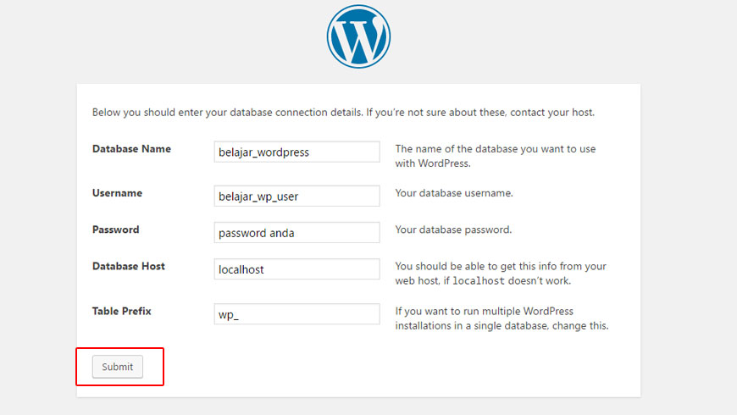This screenshot has width=737, height=415.
Task: Click the help text about the database name
Action: pyautogui.click(x=496, y=156)
